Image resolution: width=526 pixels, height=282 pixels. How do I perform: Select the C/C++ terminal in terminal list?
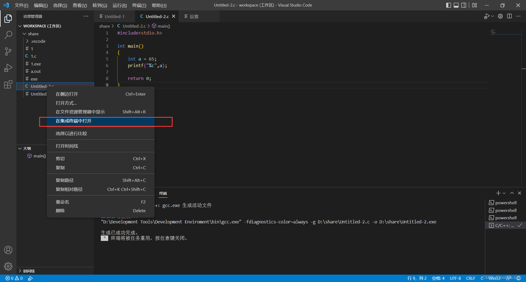tap(504, 225)
